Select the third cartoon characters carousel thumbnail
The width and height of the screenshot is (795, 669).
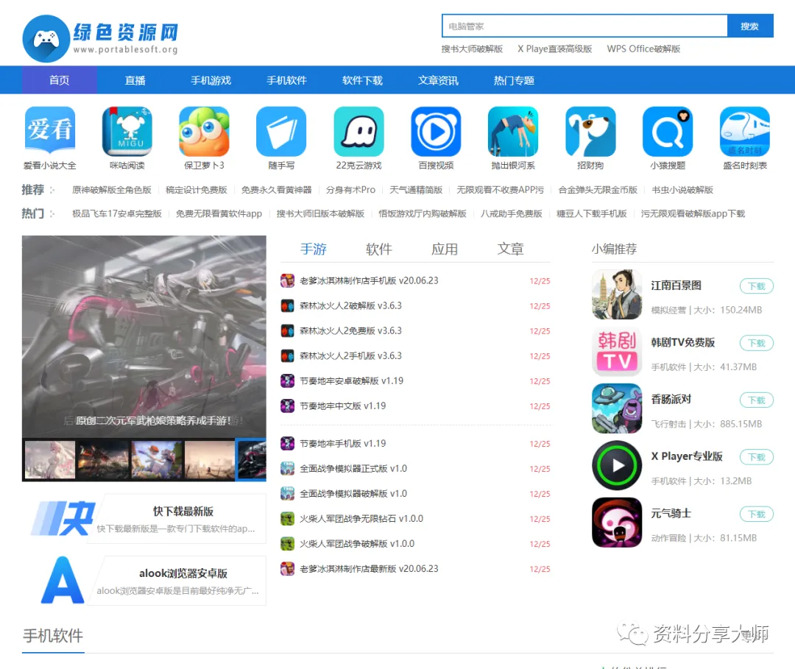pyautogui.click(x=157, y=460)
